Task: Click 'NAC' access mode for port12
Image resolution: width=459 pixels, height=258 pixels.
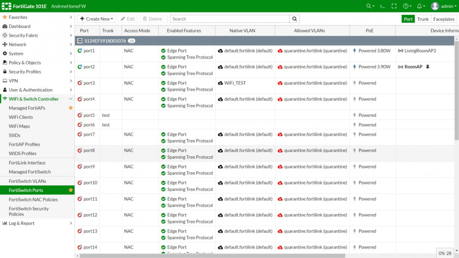Action: point(129,215)
